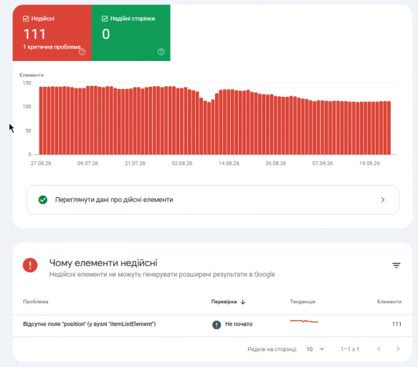Image resolution: width=418 pixels, height=367 pixels.
Task: Open help icon in red Недійсні card
Action: (82, 52)
